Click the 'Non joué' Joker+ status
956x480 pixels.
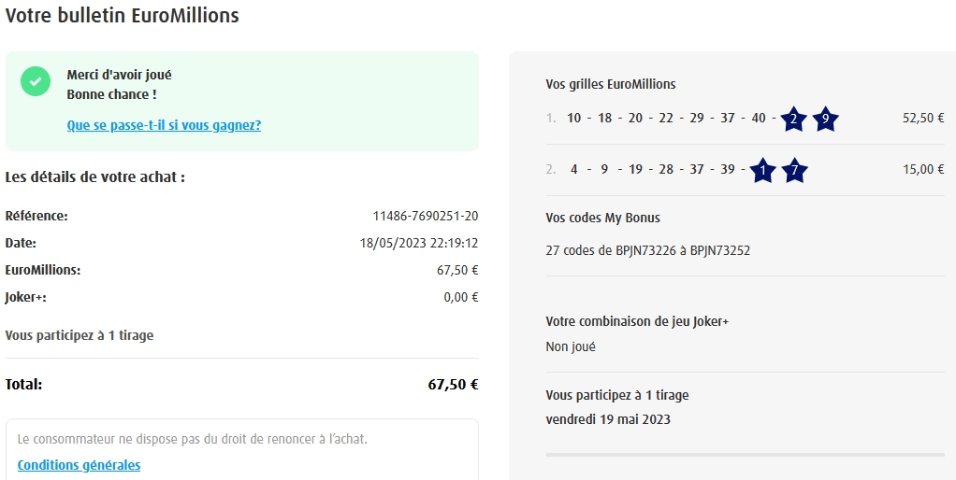tap(571, 346)
